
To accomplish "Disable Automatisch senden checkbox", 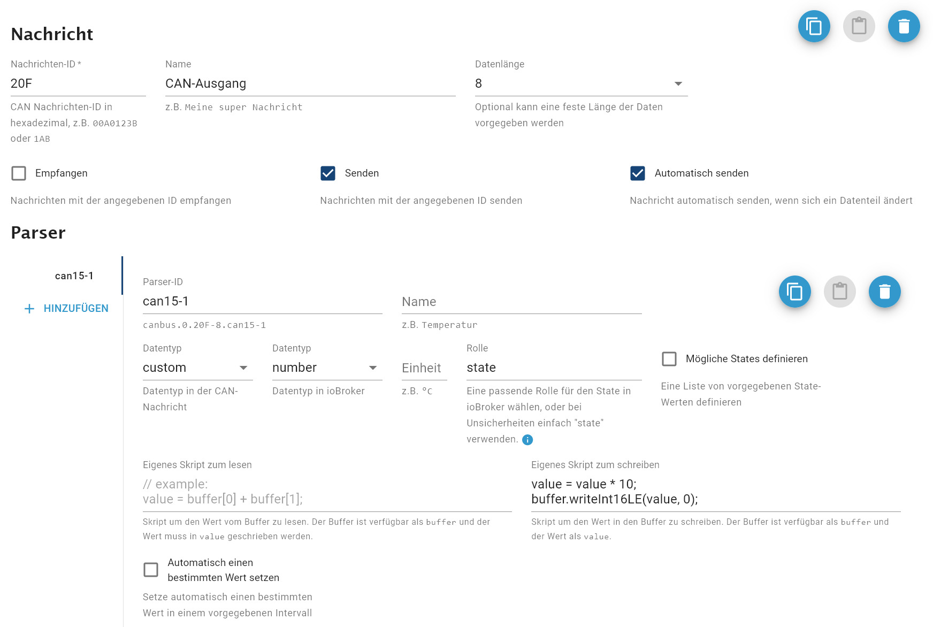I will [x=638, y=173].
